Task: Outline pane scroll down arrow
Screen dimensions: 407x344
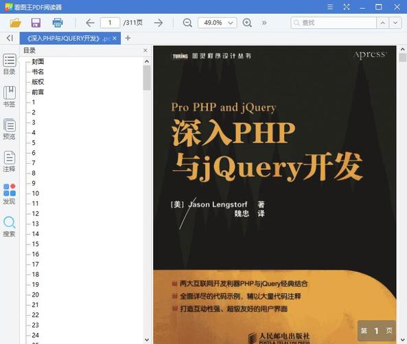Action: [x=147, y=340]
